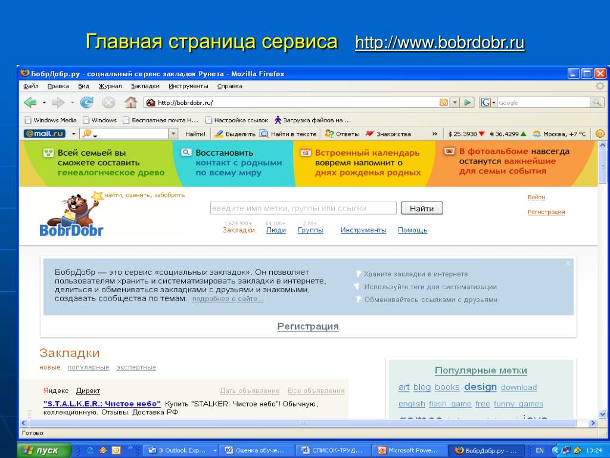Click the Войти link
The width and height of the screenshot is (610, 458).
coord(537,197)
